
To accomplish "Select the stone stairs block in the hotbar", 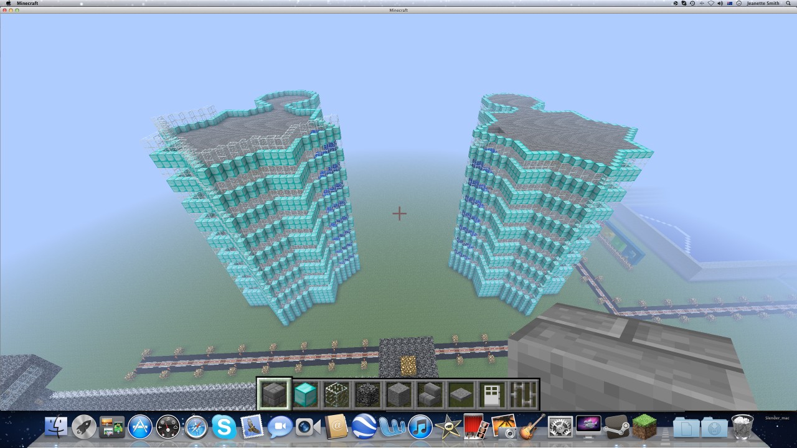I will [x=430, y=393].
